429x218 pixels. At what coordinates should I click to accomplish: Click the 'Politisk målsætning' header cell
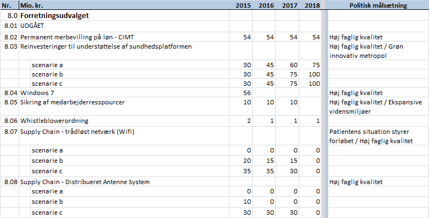[x=379, y=5]
